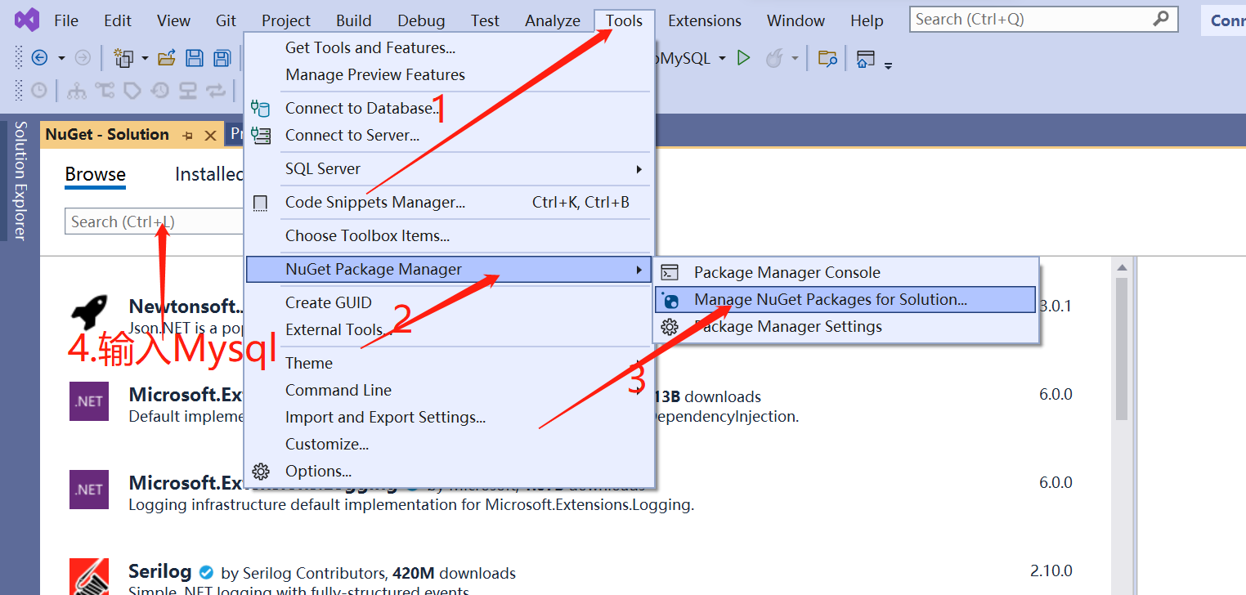Click the two-opposing-arrows icon in the second toolbar row
The image size is (1246, 595).
216,90
